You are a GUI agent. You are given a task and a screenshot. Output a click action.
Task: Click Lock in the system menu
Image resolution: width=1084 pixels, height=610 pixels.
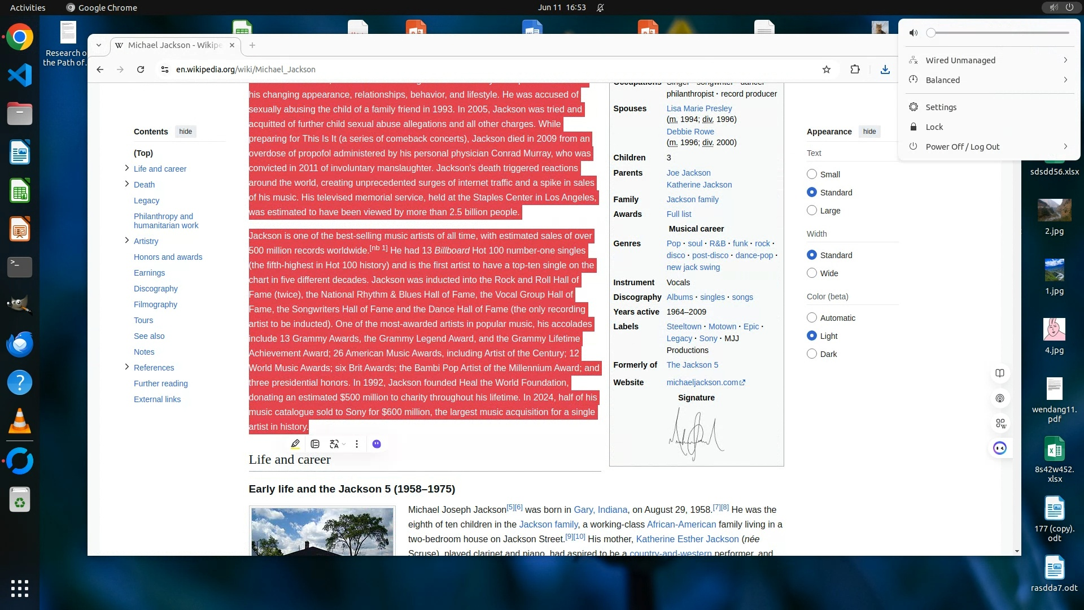click(x=934, y=127)
